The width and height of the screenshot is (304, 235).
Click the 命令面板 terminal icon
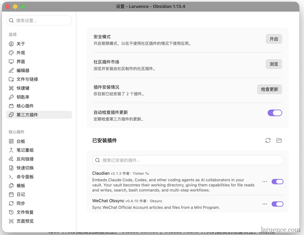(x=11, y=177)
